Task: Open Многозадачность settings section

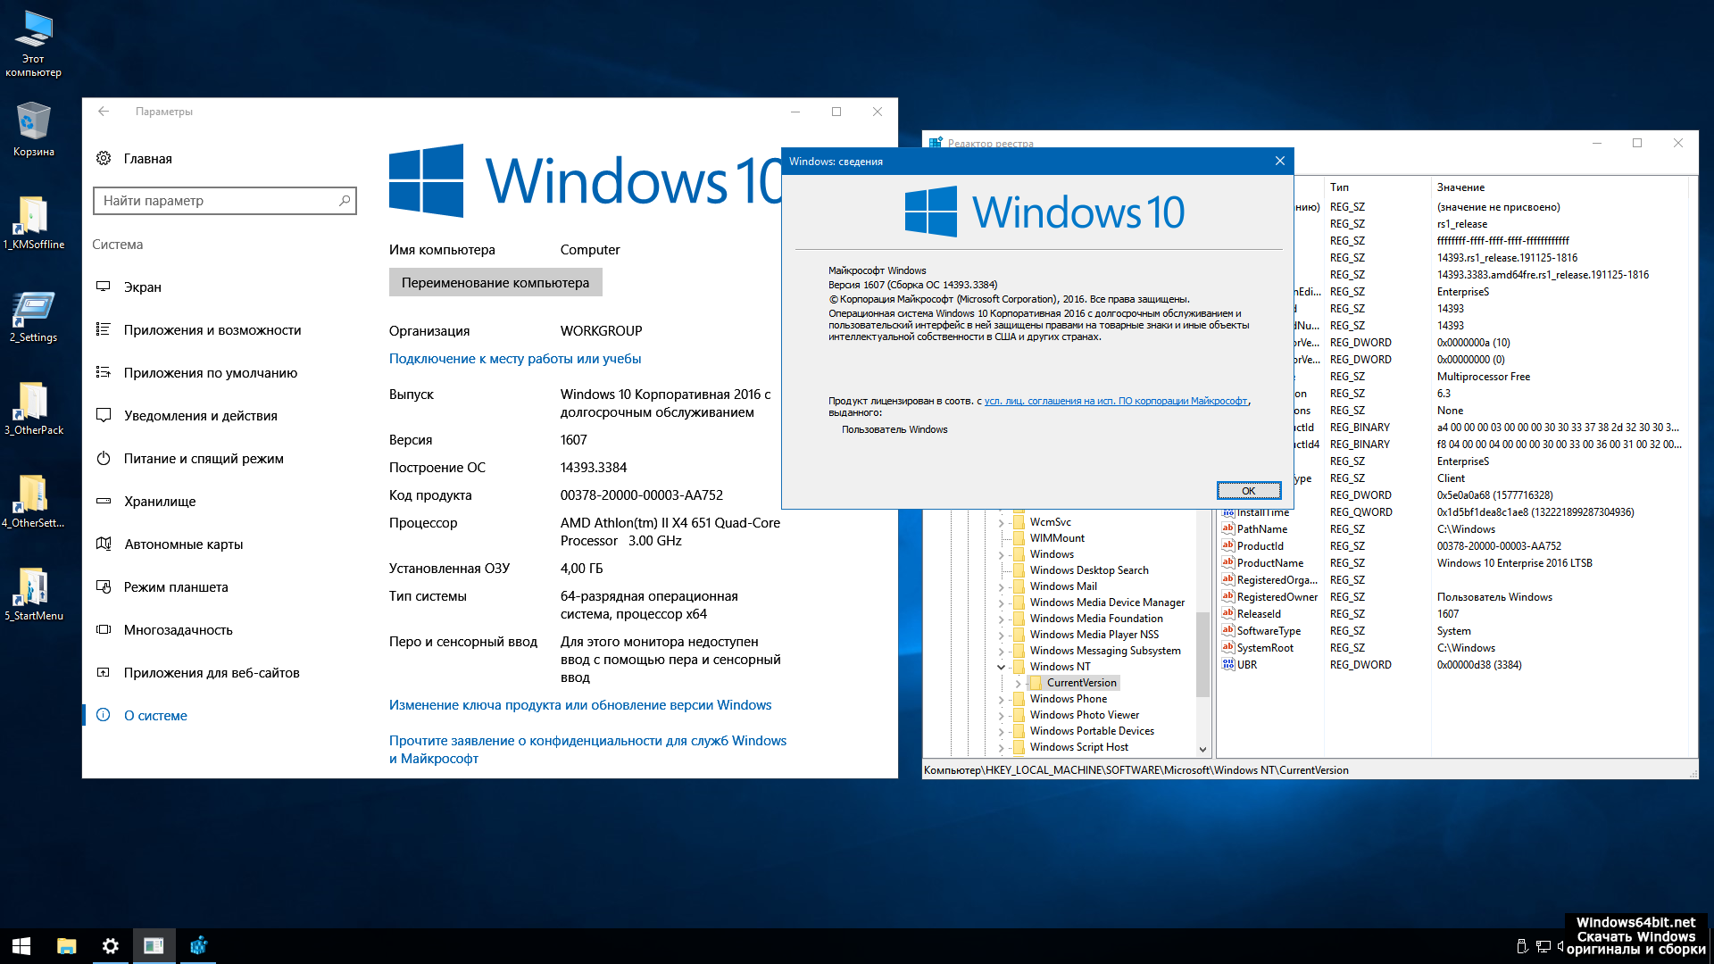Action: [178, 629]
